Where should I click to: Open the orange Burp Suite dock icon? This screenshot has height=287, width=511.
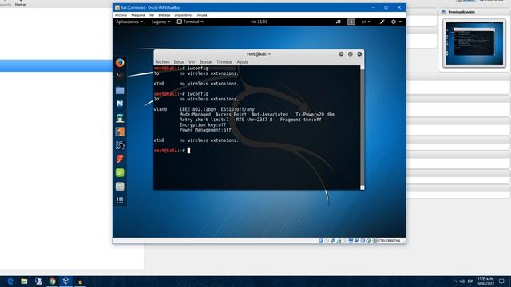(120, 132)
